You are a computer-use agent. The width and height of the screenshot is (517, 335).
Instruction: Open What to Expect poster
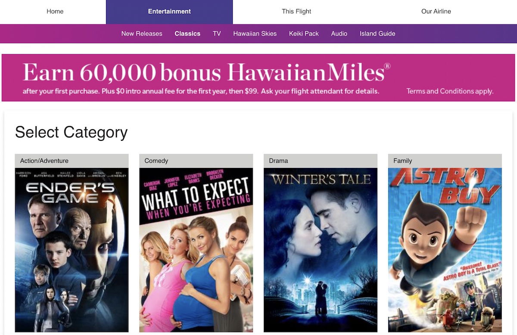[196, 250]
